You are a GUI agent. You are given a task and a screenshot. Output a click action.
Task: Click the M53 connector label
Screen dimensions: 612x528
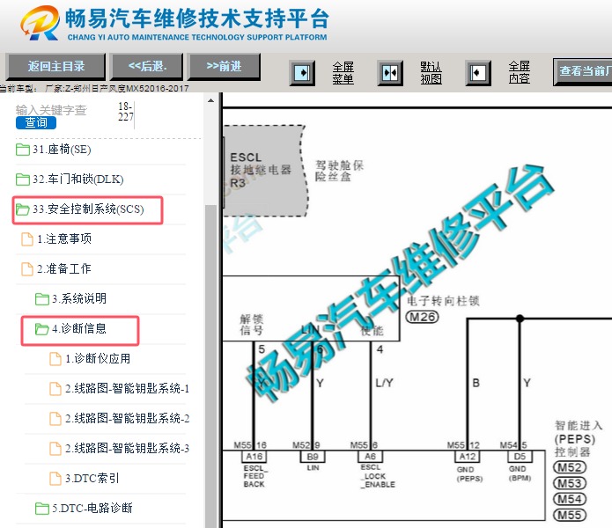tap(570, 483)
